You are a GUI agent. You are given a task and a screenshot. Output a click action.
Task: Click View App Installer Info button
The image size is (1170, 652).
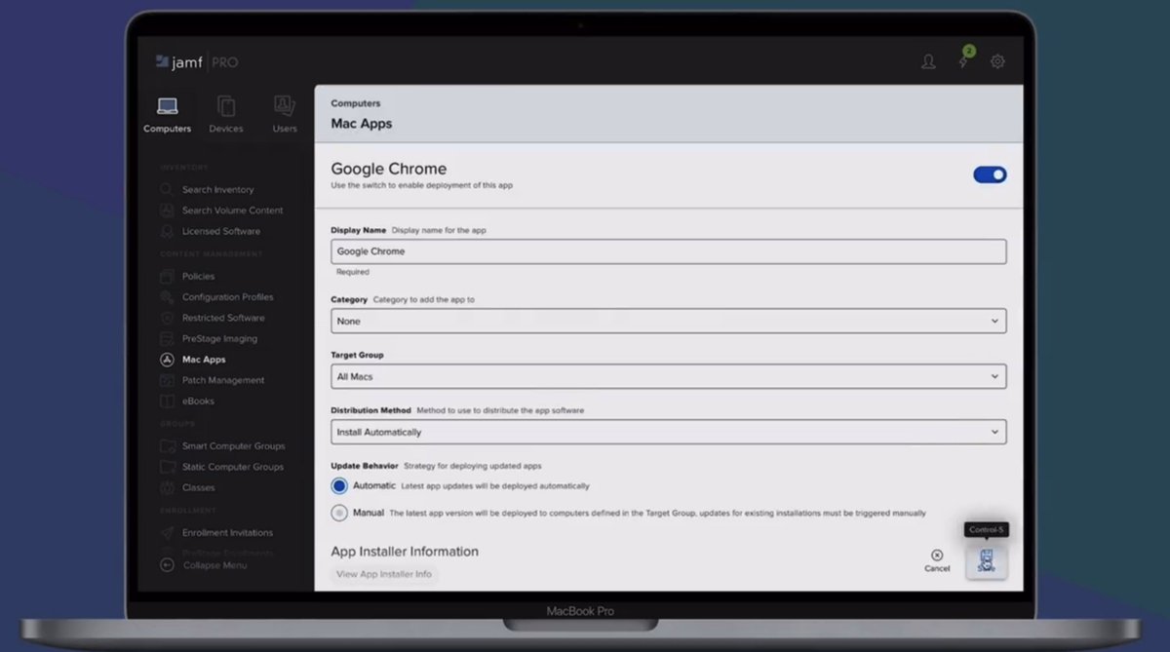(384, 574)
